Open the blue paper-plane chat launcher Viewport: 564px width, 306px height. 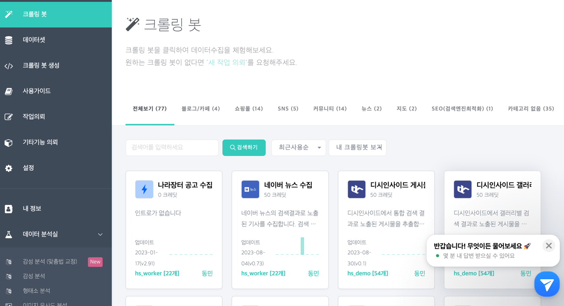547,284
